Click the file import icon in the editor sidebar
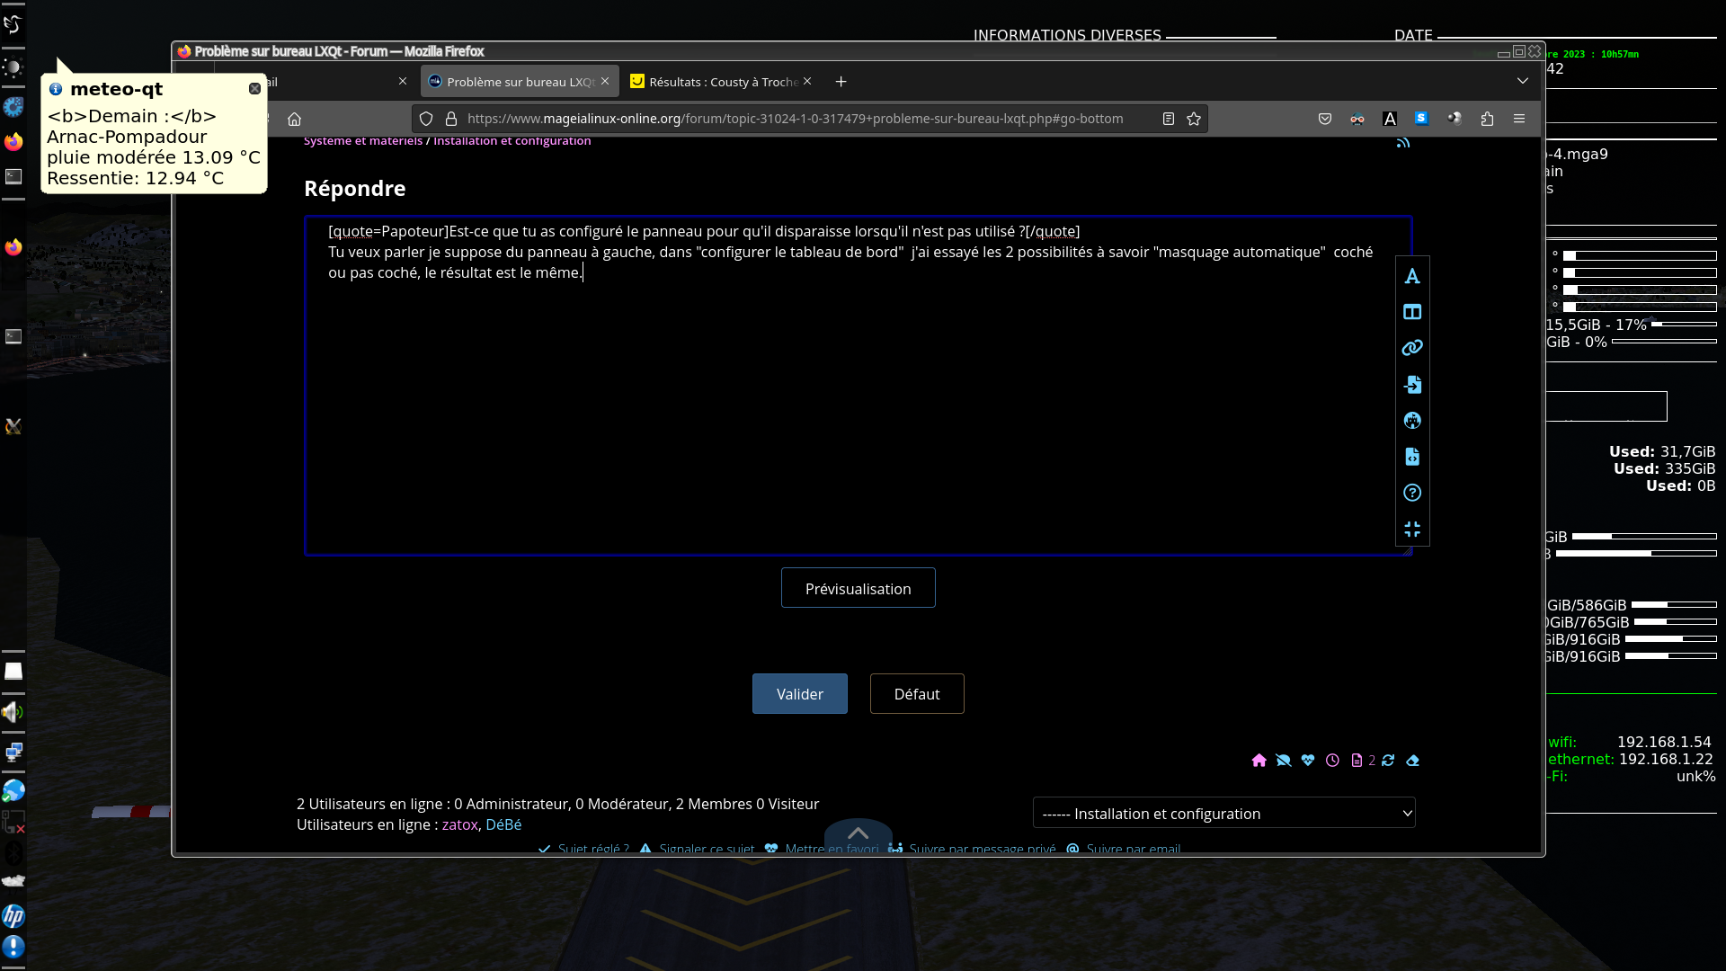1726x971 pixels. (x=1412, y=385)
